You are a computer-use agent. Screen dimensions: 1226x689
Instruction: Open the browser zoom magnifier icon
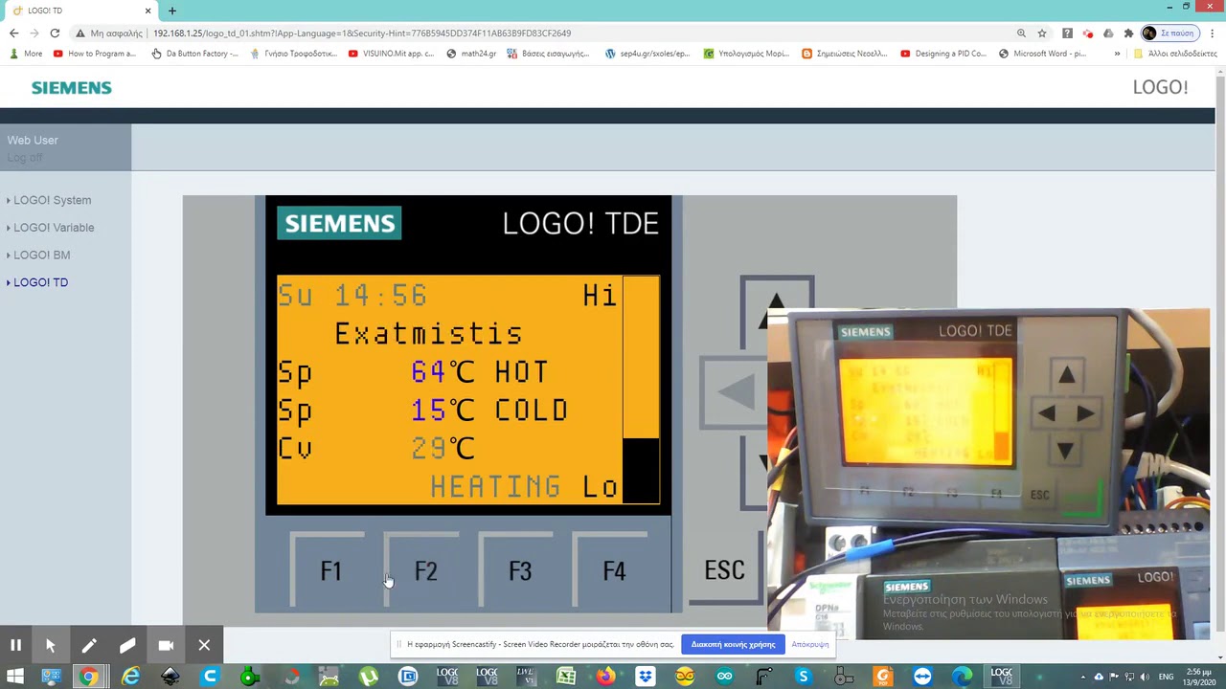pyautogui.click(x=1021, y=33)
